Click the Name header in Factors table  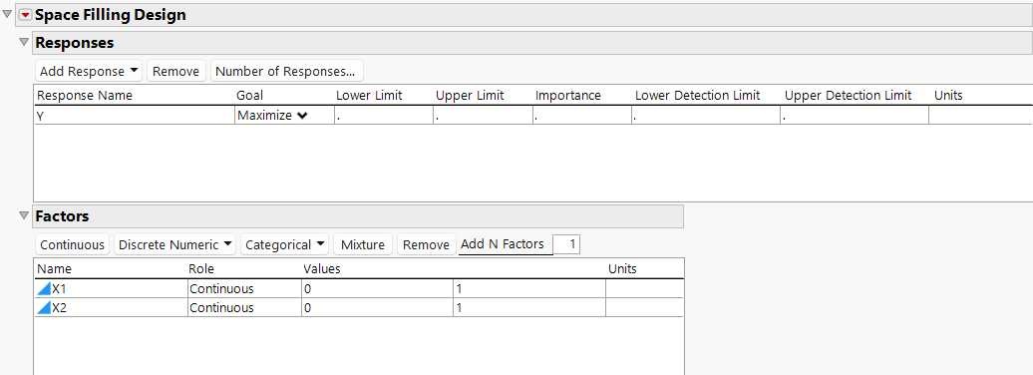coord(54,269)
